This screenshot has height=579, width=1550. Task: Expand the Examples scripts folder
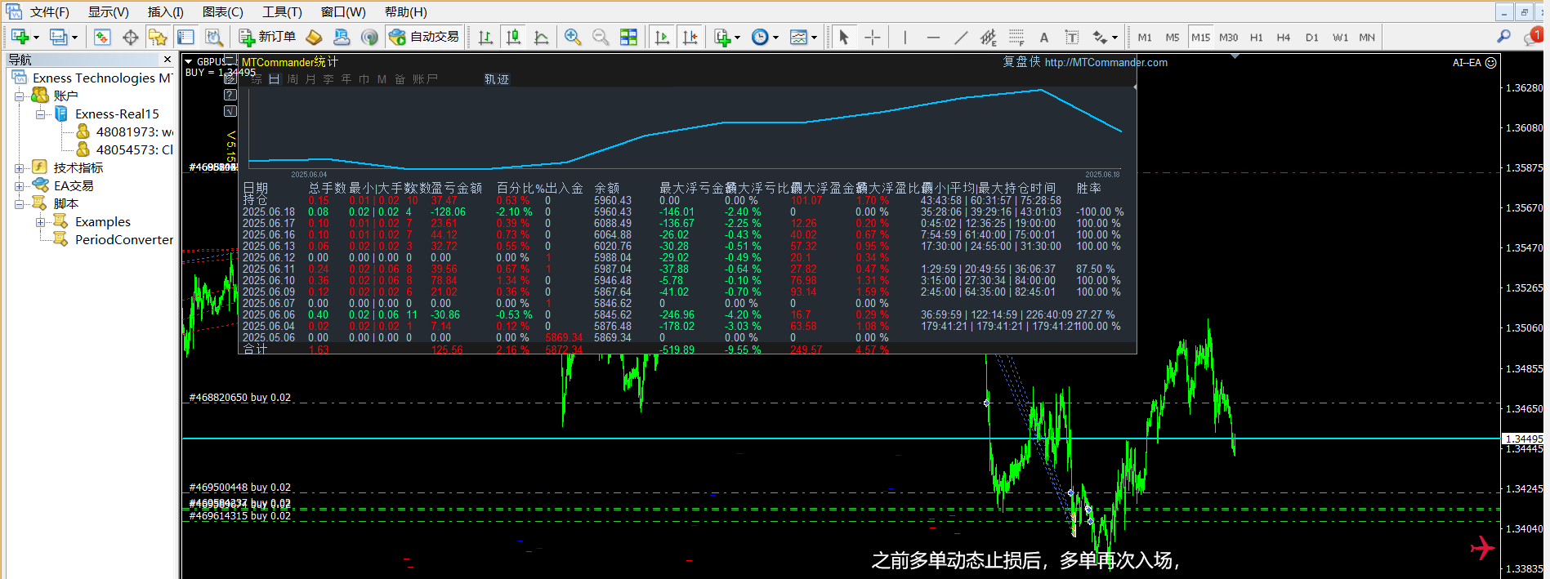pos(40,222)
